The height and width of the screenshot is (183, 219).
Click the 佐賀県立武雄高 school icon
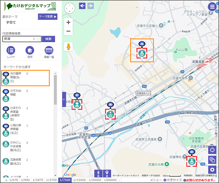[160, 139]
